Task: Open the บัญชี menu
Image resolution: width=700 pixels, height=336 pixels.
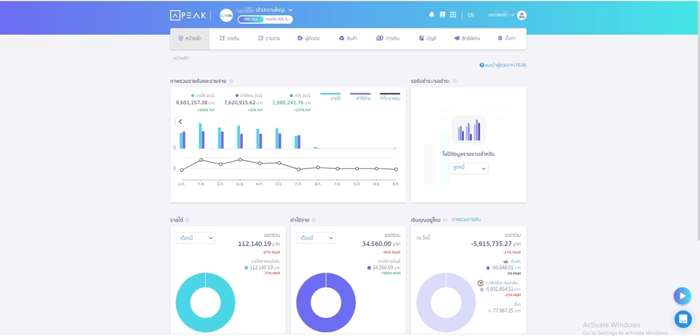Action: tap(427, 39)
